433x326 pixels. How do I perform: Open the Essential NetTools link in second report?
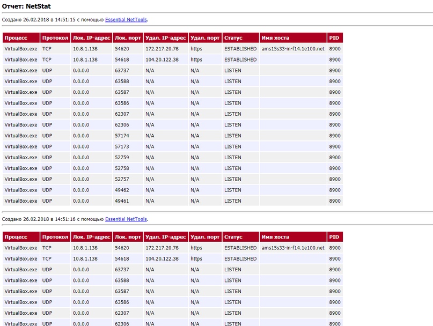[x=126, y=219]
